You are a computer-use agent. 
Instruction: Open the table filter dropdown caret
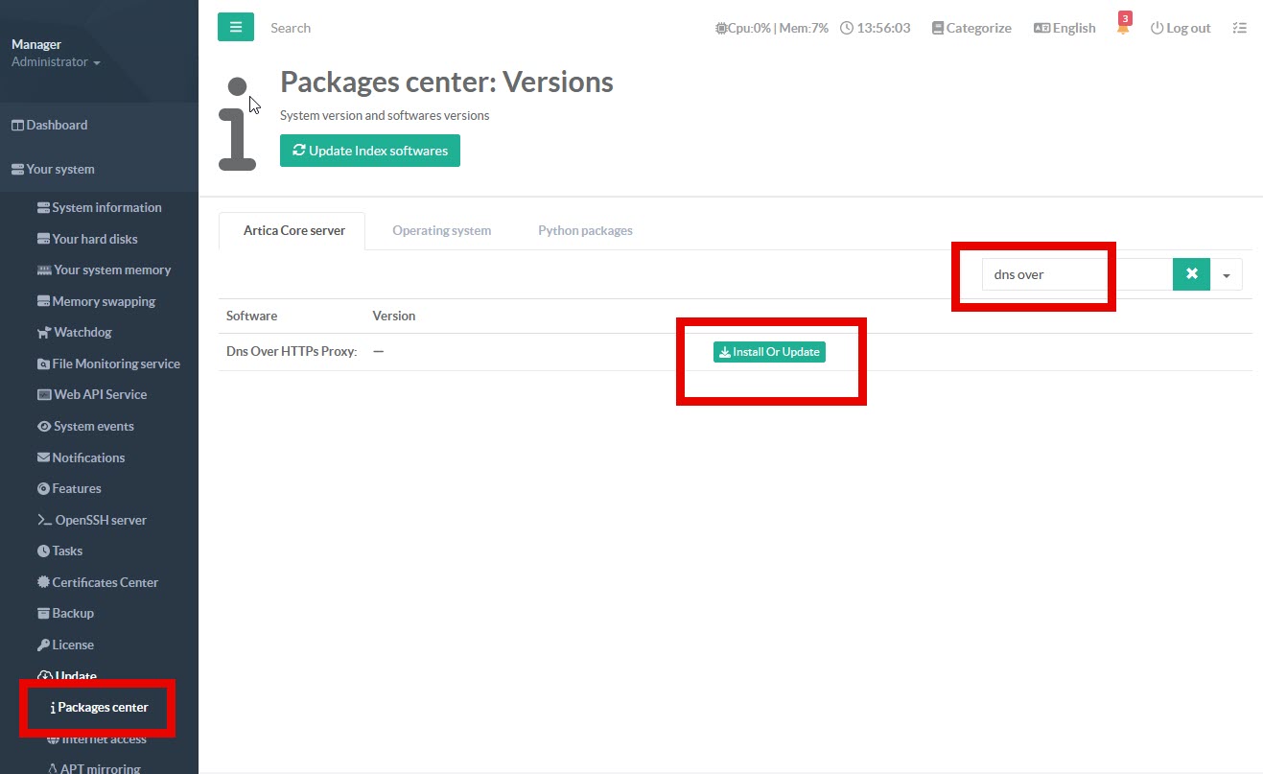1227,275
